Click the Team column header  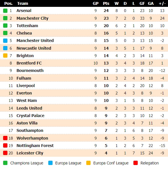pos(23,3)
